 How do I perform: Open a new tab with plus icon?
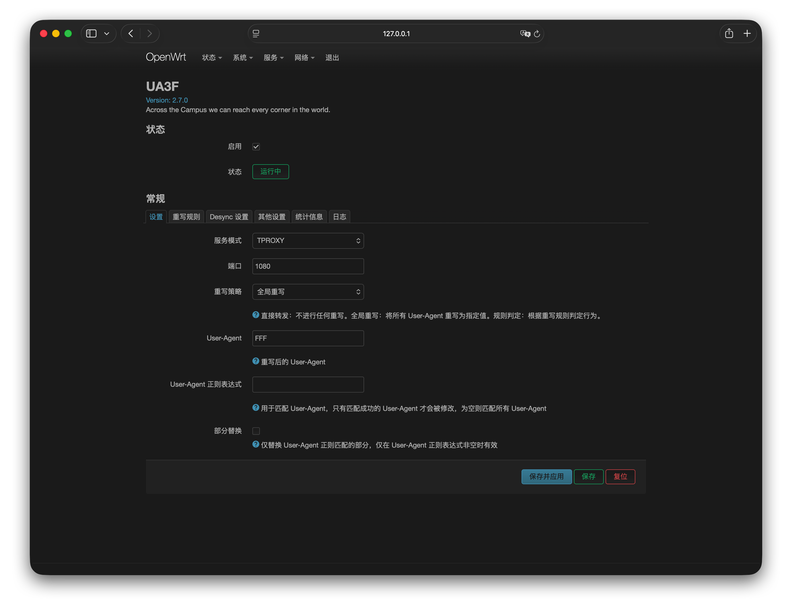pyautogui.click(x=747, y=33)
